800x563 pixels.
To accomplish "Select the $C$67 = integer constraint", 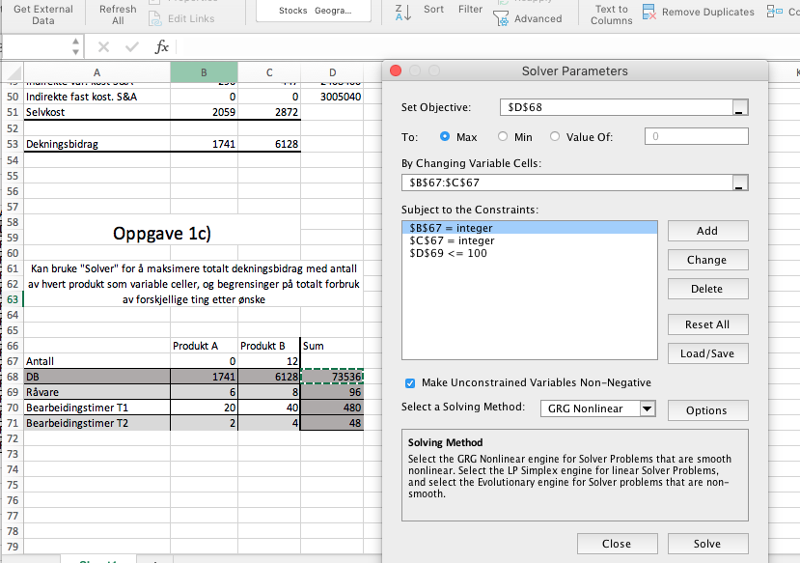I will [530, 240].
